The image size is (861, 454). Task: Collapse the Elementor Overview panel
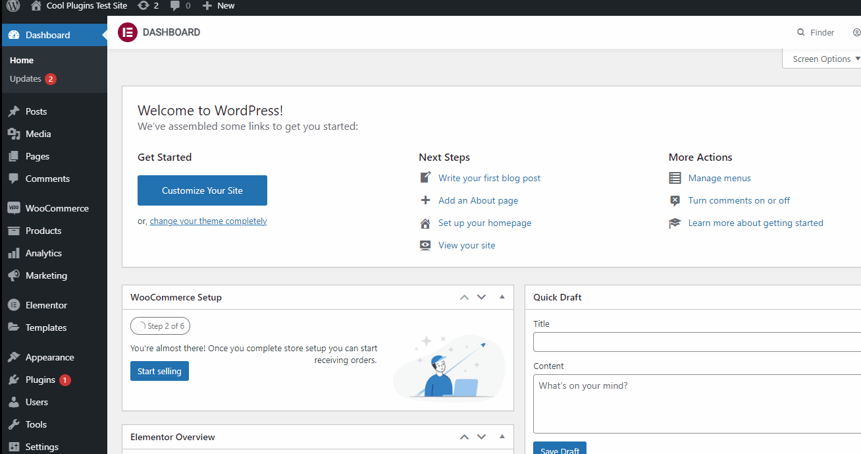(502, 437)
